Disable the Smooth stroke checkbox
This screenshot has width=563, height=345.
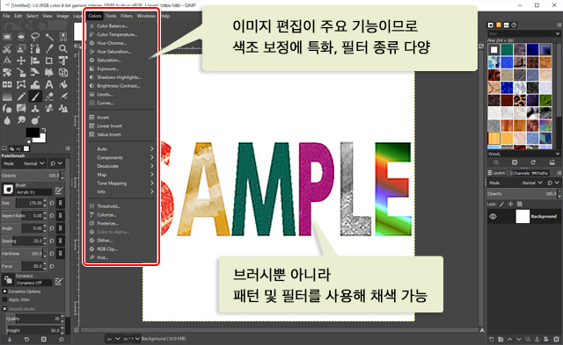click(x=4, y=308)
